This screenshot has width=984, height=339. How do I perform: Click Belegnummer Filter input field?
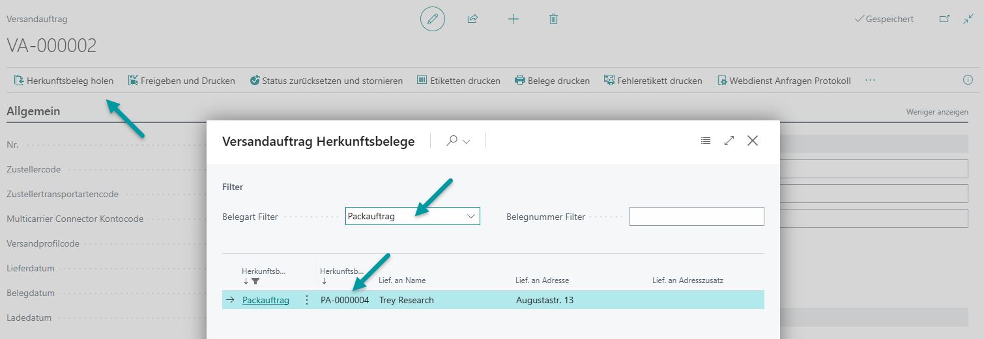point(697,216)
